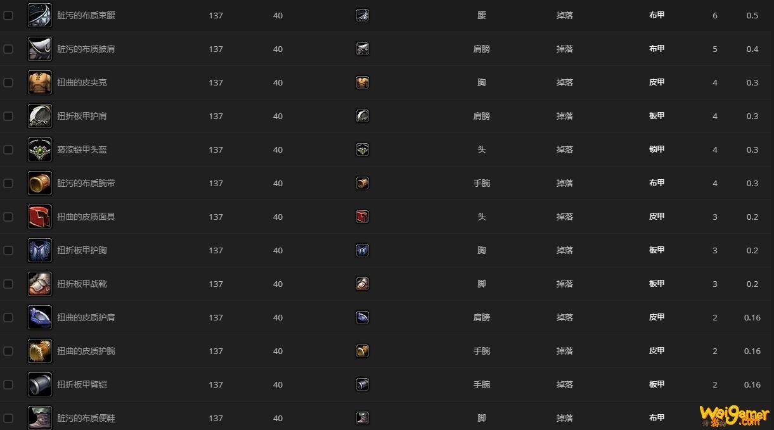This screenshot has width=774, height=430.
Task: Click 锁甲 type in the 亵渎链甲头盔 row
Action: point(657,149)
